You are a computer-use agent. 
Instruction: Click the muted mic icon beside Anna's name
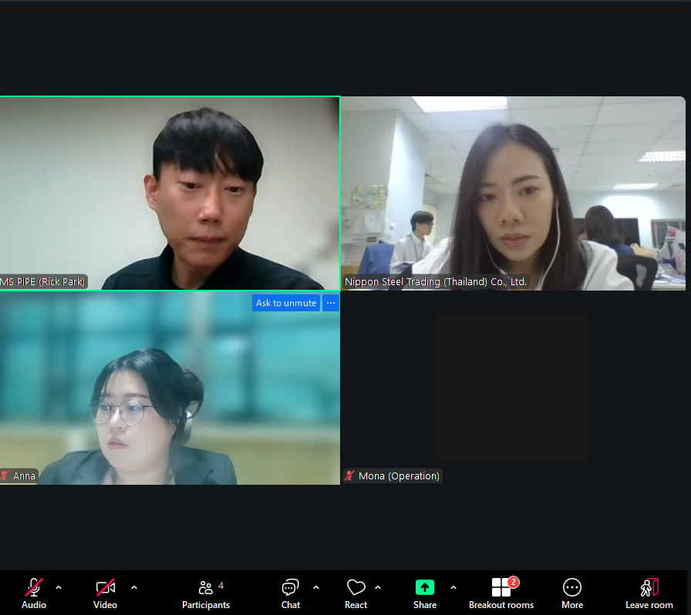[5, 476]
